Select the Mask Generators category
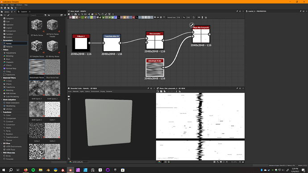This screenshot has width=308, height=173. tap(12, 103)
